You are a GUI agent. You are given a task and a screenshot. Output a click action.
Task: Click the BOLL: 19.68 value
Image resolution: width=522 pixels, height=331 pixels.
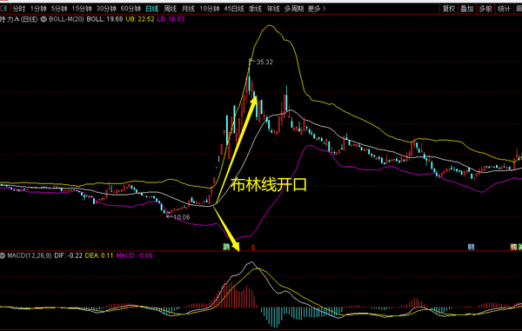(x=104, y=19)
